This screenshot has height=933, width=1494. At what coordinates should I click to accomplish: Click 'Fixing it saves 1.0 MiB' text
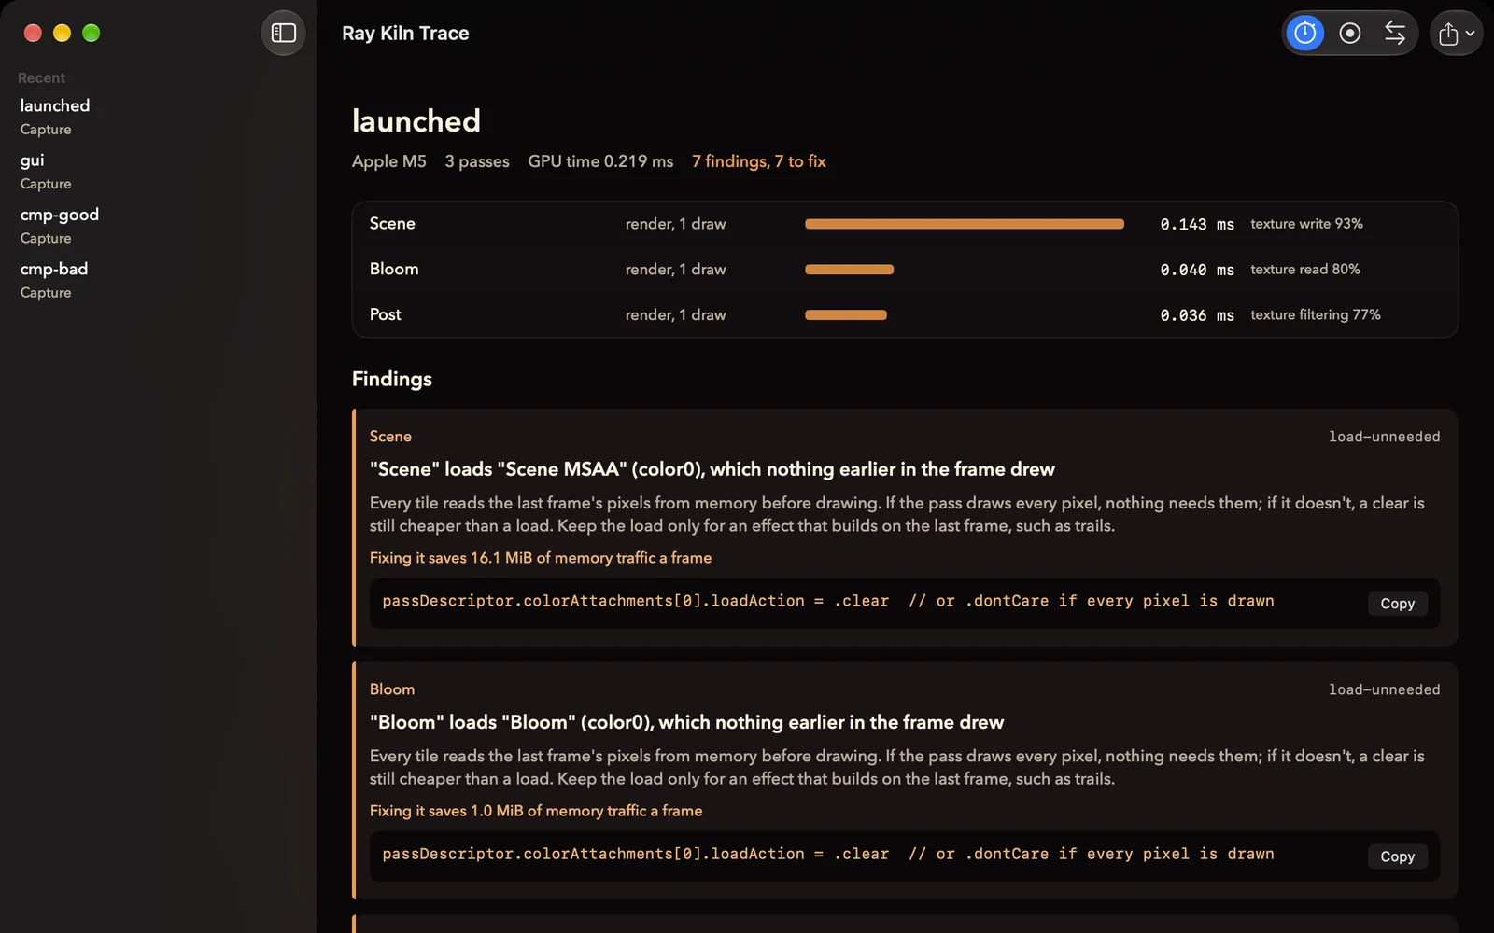[x=536, y=811]
